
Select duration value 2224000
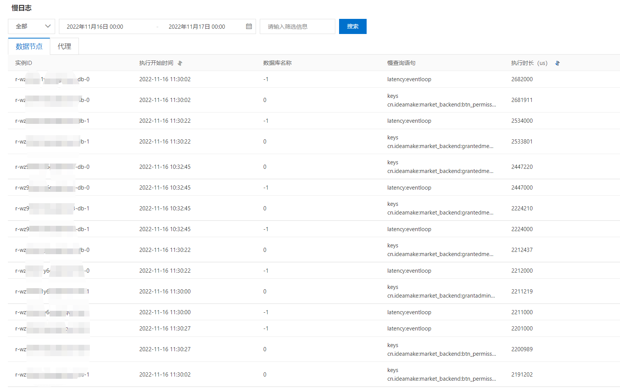[522, 229]
